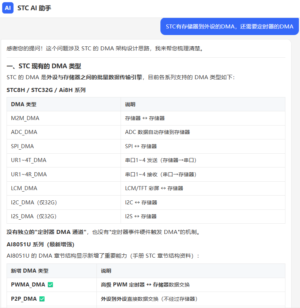This screenshot has width=300, height=308.
Task: Click the intro line 感谢您的提问
Action: (105, 48)
